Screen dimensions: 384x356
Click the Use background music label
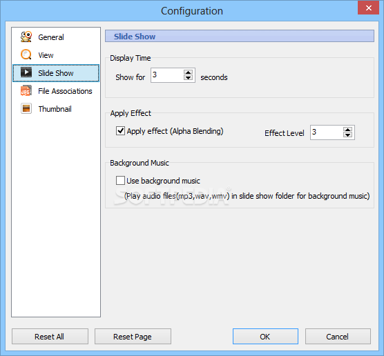click(164, 181)
